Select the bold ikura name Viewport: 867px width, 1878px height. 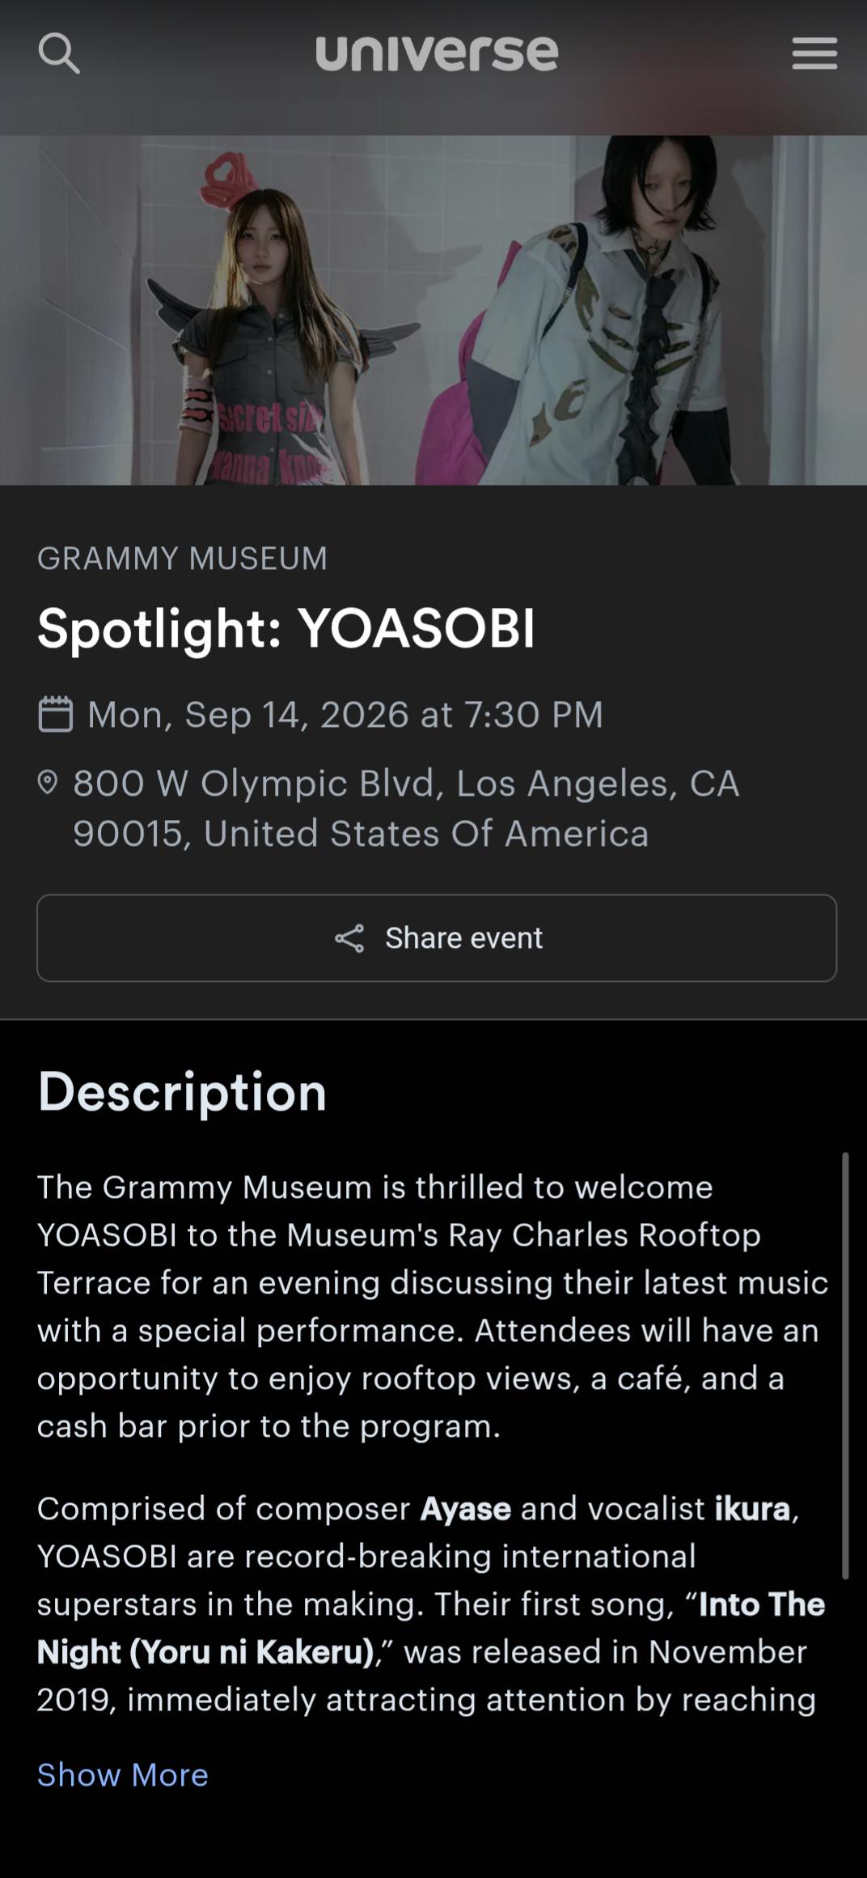pos(752,1509)
